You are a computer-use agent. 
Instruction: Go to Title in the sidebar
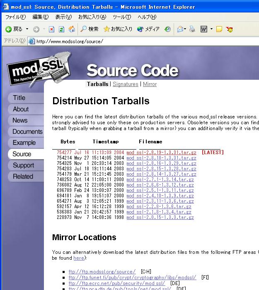26,98
